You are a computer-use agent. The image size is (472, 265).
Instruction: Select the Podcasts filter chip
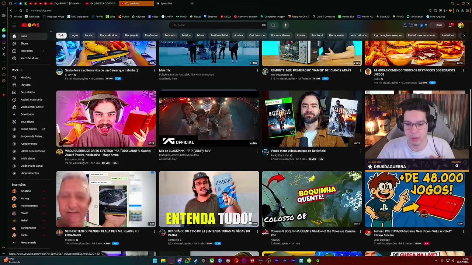(x=170, y=35)
